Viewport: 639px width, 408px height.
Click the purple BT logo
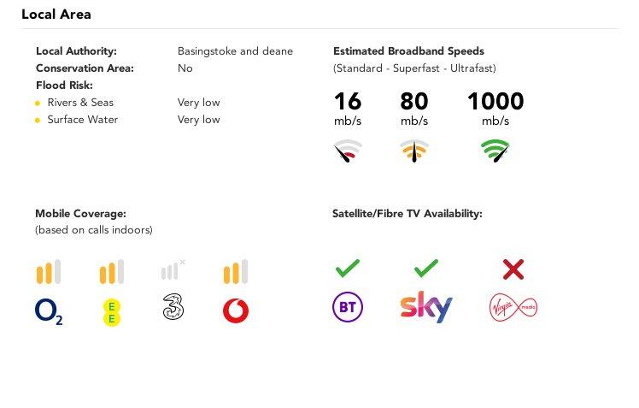point(348,307)
